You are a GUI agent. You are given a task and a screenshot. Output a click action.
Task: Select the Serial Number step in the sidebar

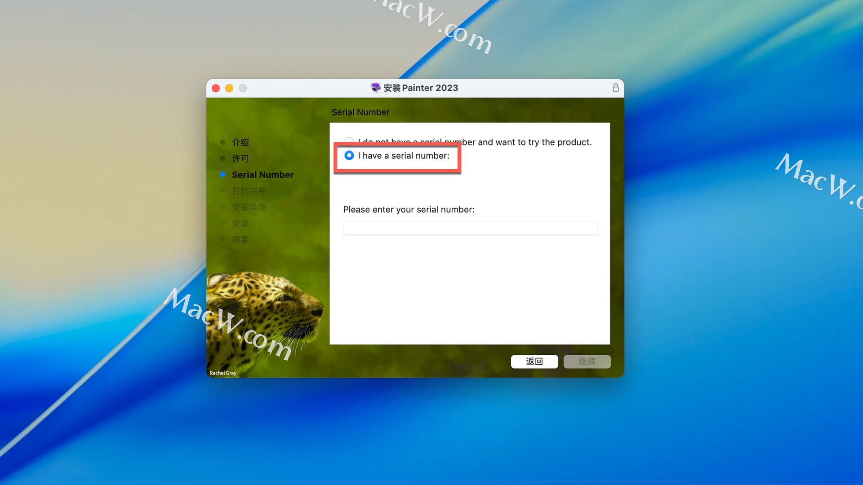click(262, 175)
